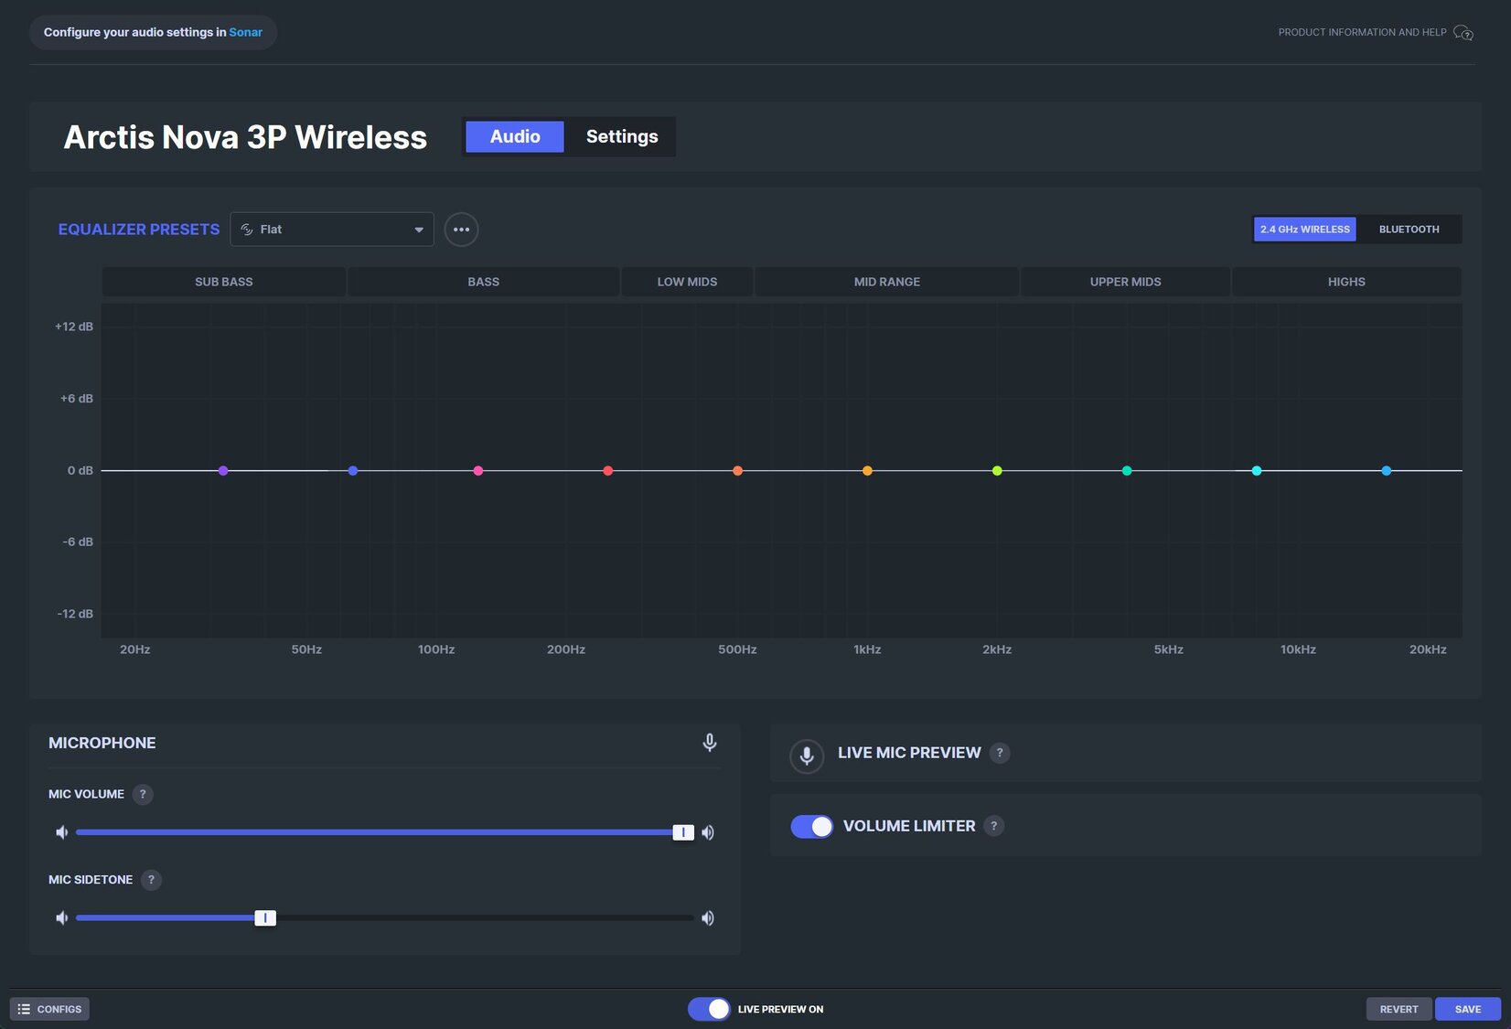Select the cyan EQ point near 8kHz
This screenshot has height=1029, width=1511.
(x=1258, y=471)
